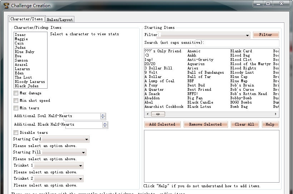Select the Character/Items tab
293x194 pixels.
pos(27,19)
